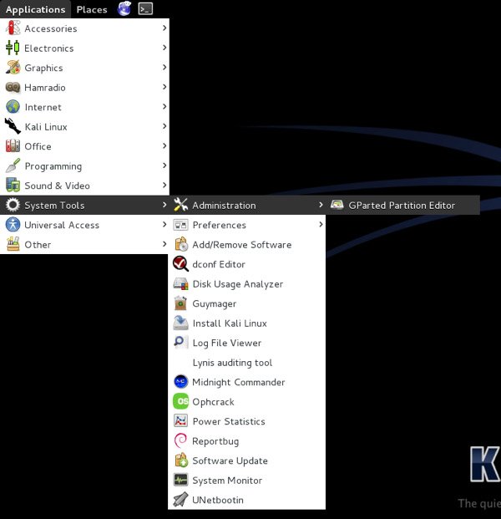The height and width of the screenshot is (519, 501).
Task: Expand the Preferences submenu arrow
Action: point(321,225)
